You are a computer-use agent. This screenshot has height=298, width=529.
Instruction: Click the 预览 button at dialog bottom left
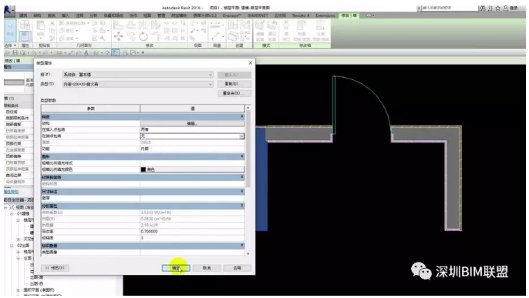point(55,268)
